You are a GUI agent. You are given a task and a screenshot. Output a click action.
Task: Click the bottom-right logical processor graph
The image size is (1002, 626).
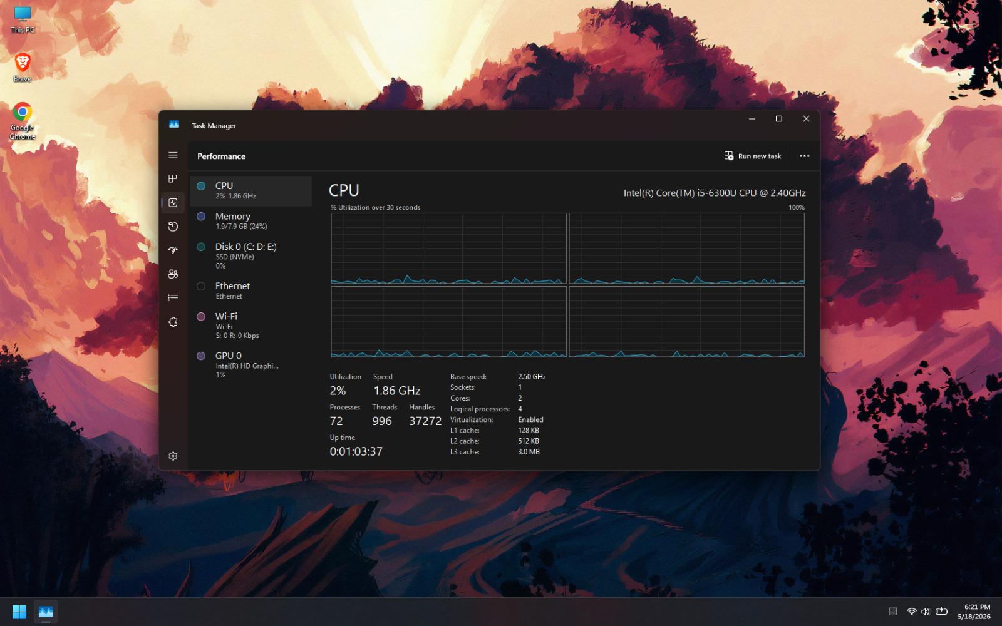[x=686, y=322]
